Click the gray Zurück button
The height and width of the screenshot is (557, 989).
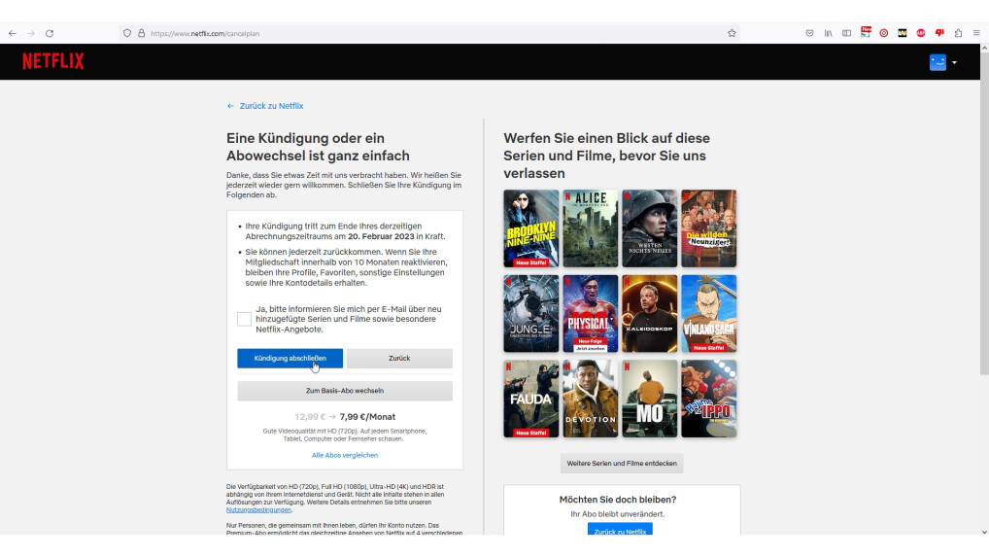[x=399, y=359]
